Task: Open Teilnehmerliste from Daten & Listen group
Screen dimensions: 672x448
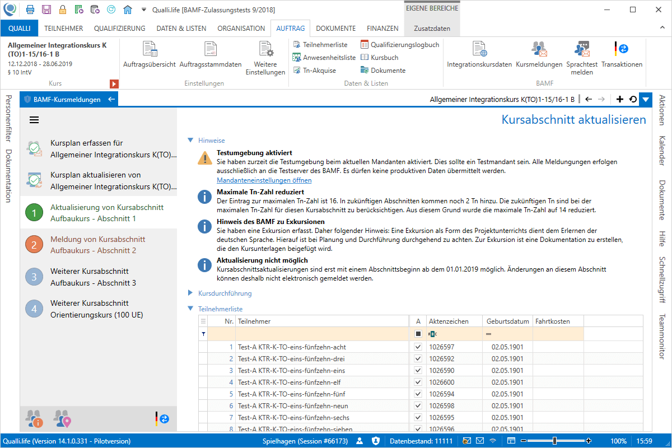Action: click(320, 45)
